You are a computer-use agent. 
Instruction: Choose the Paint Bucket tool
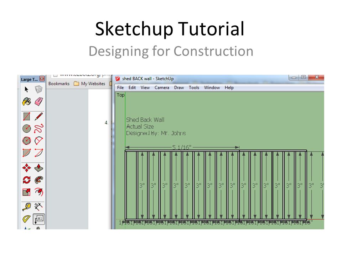click(27, 102)
